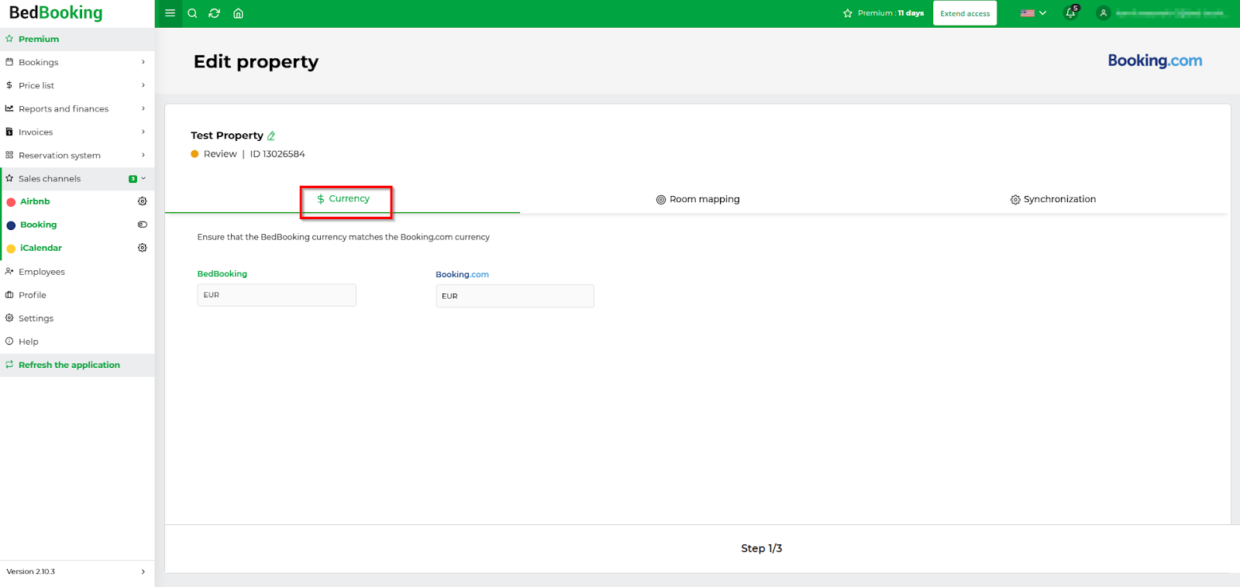Open Reservation system menu item
The width and height of the screenshot is (1240, 587).
pos(77,155)
